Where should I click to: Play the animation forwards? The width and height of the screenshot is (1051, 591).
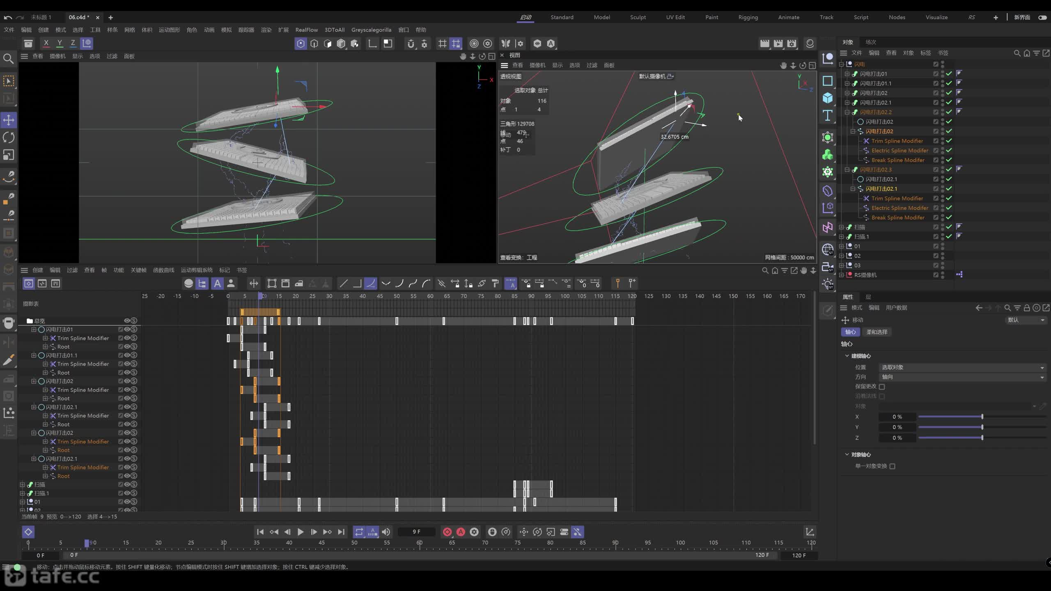(301, 532)
